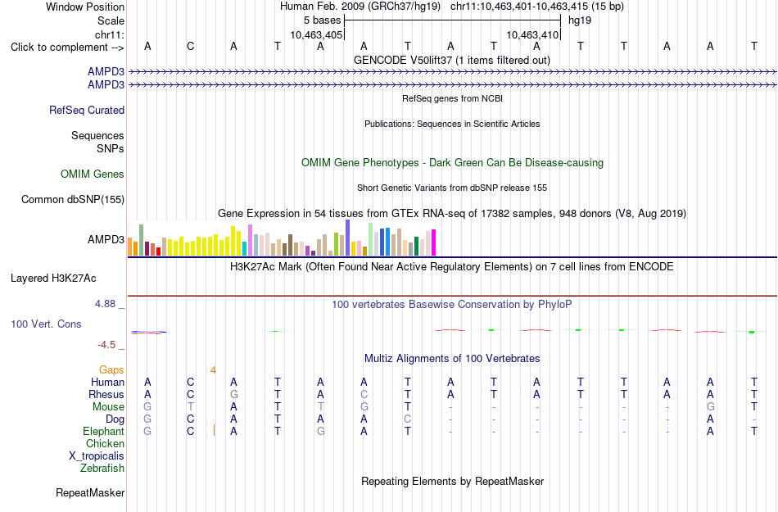778x512 pixels.
Task: Click the SNPs label in the left track list
Action: click(111, 148)
